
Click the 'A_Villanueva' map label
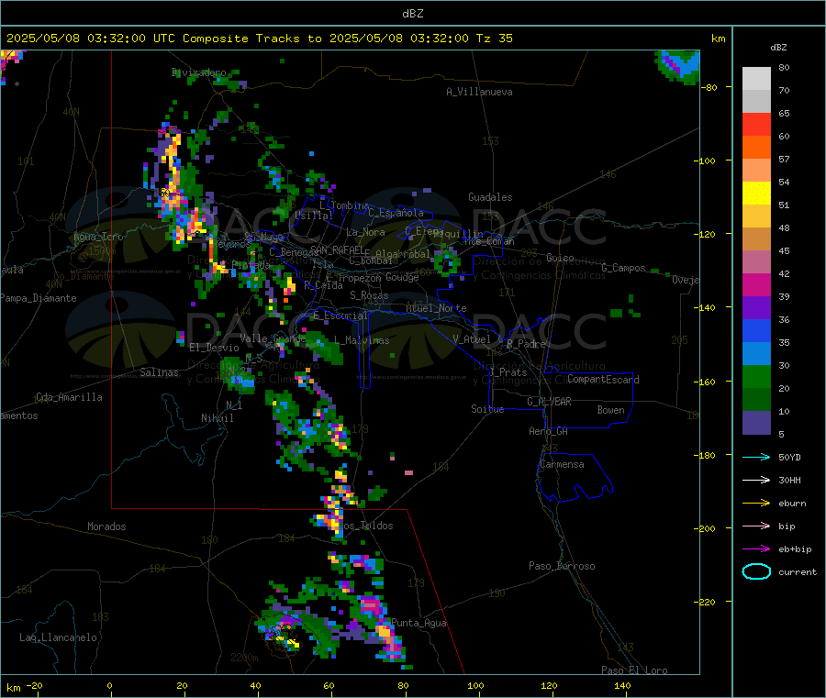(x=479, y=92)
